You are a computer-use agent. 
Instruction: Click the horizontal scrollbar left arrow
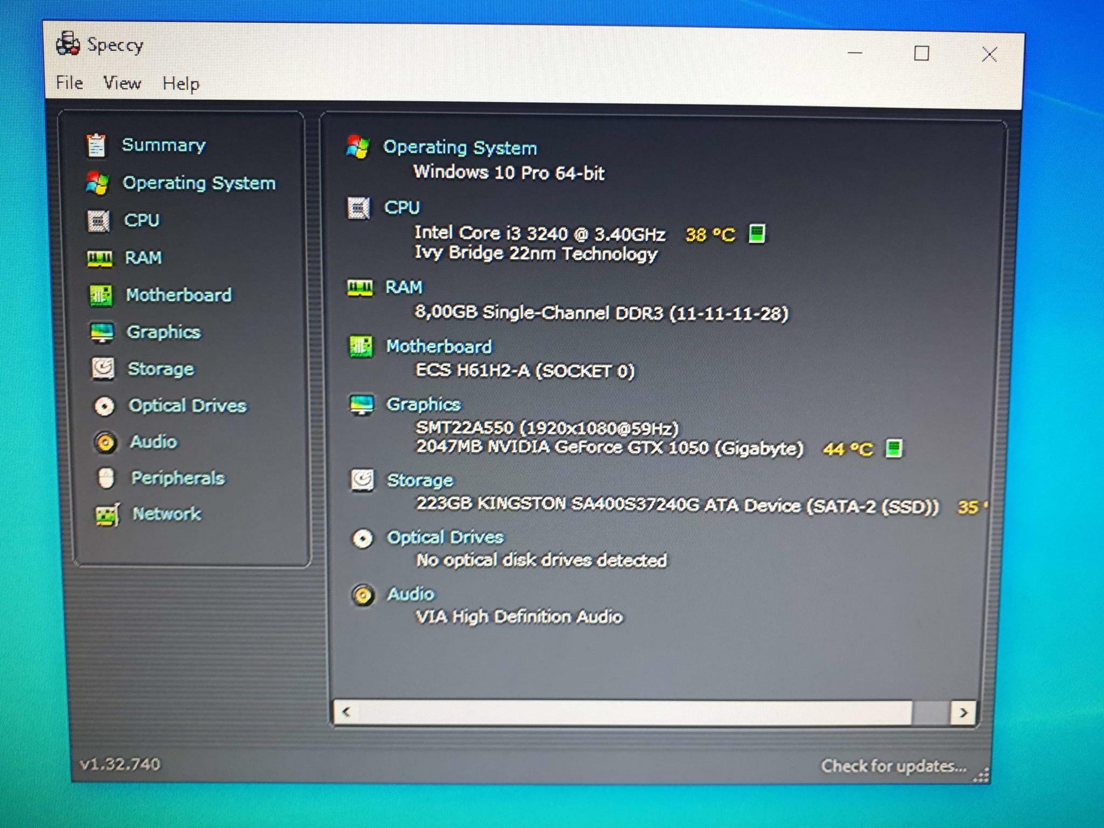pos(347,712)
